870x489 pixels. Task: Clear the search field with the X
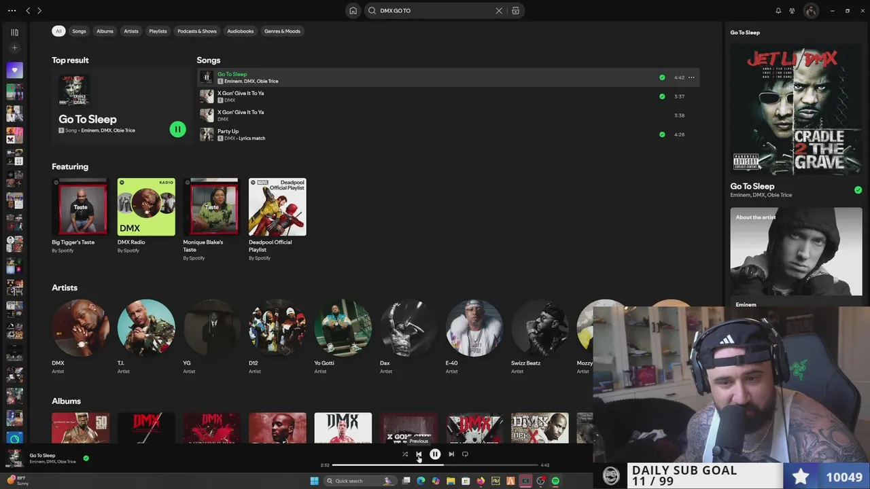click(499, 11)
